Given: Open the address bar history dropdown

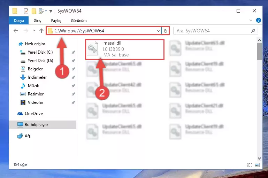Looking at the screenshot, I should (x=159, y=31).
